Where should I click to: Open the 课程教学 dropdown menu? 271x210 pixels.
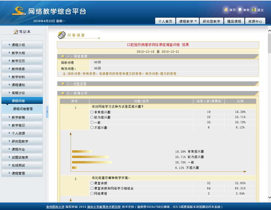point(188,21)
